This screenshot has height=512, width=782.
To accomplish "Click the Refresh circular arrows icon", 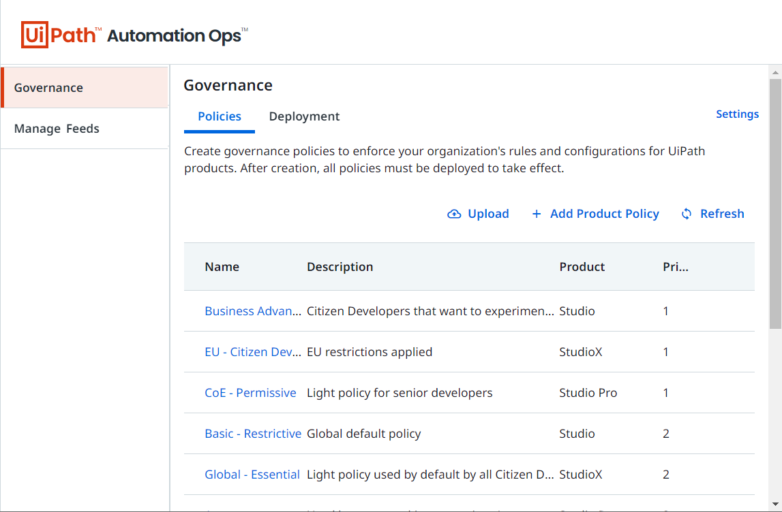I will 687,214.
